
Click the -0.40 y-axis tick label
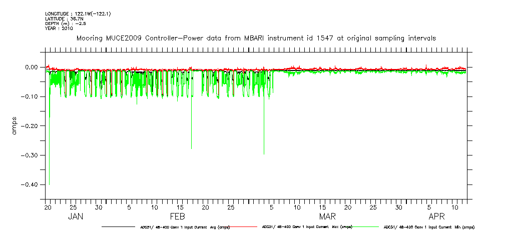[x=30, y=185]
